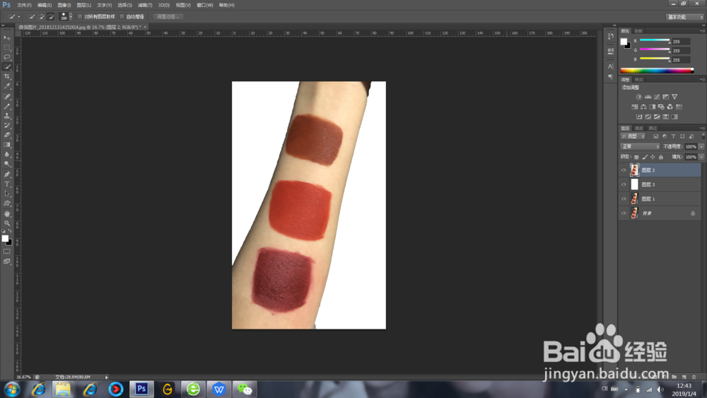This screenshot has height=398, width=707.
Task: Select the 图层 3 layer thumbnail
Action: (634, 185)
